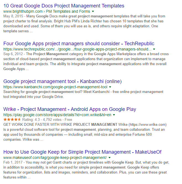Open 'Wrike - Project Management - Android Apps' result
182x184 pixels.
click(70, 109)
